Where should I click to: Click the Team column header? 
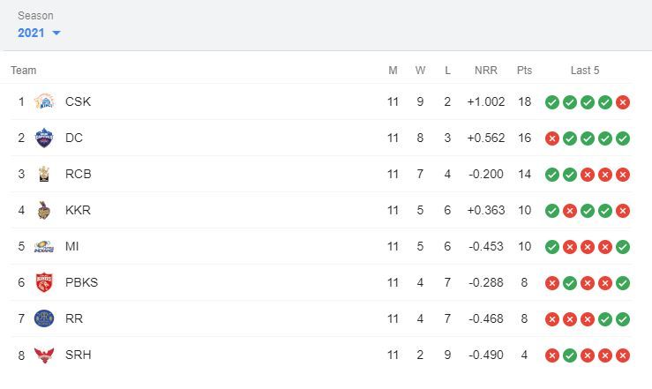point(24,71)
